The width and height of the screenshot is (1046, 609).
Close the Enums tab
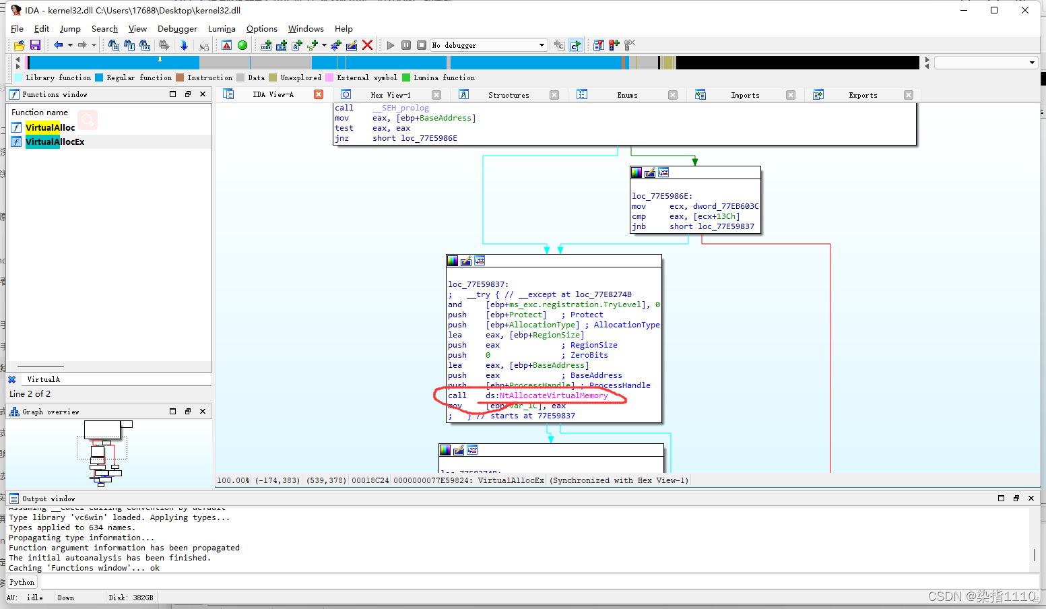coord(673,95)
